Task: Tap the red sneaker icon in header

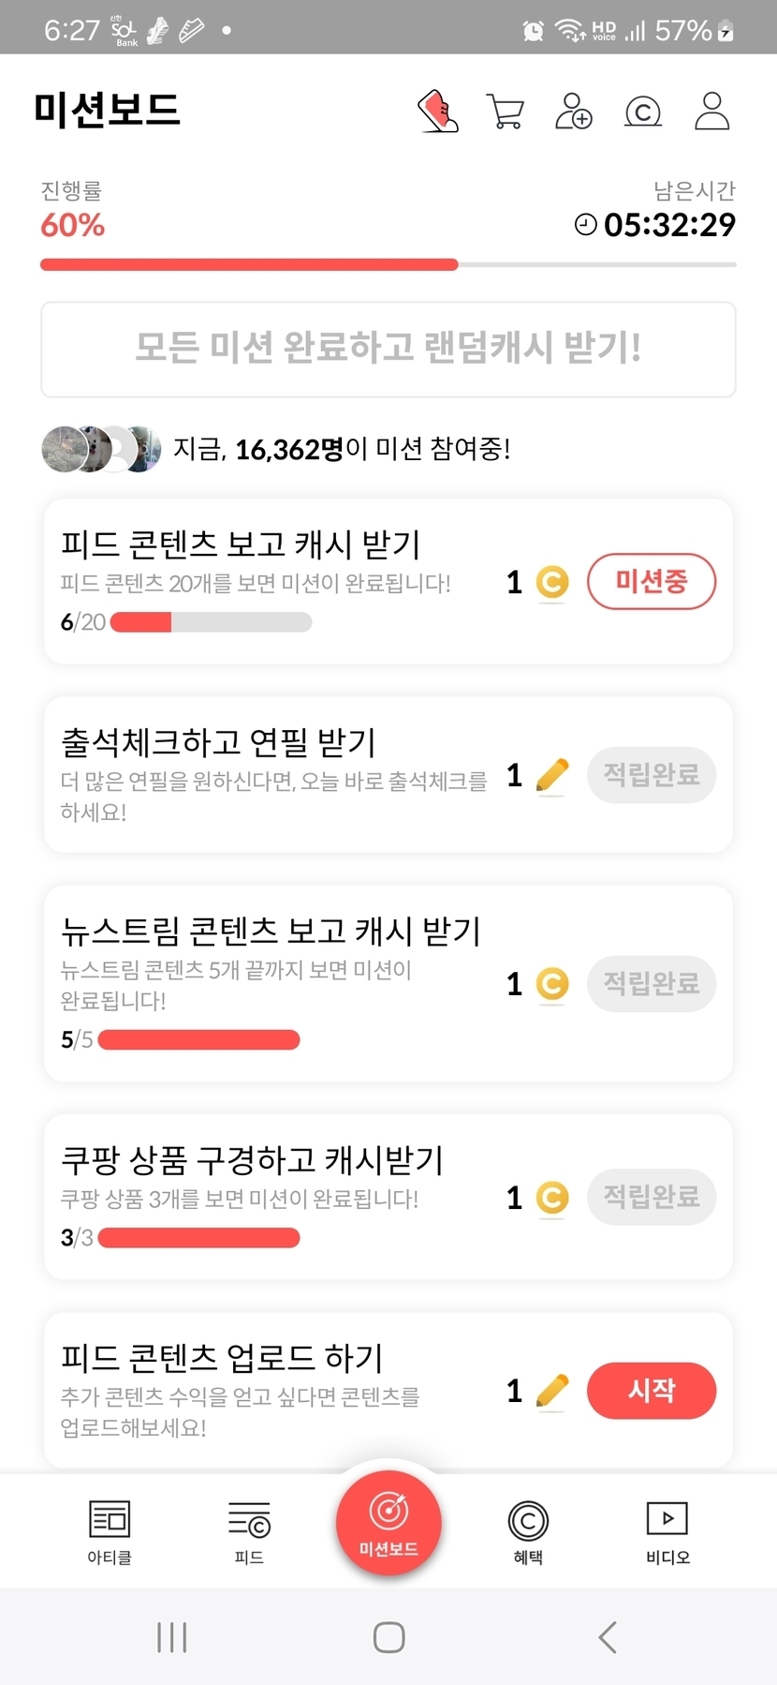Action: coord(437,112)
